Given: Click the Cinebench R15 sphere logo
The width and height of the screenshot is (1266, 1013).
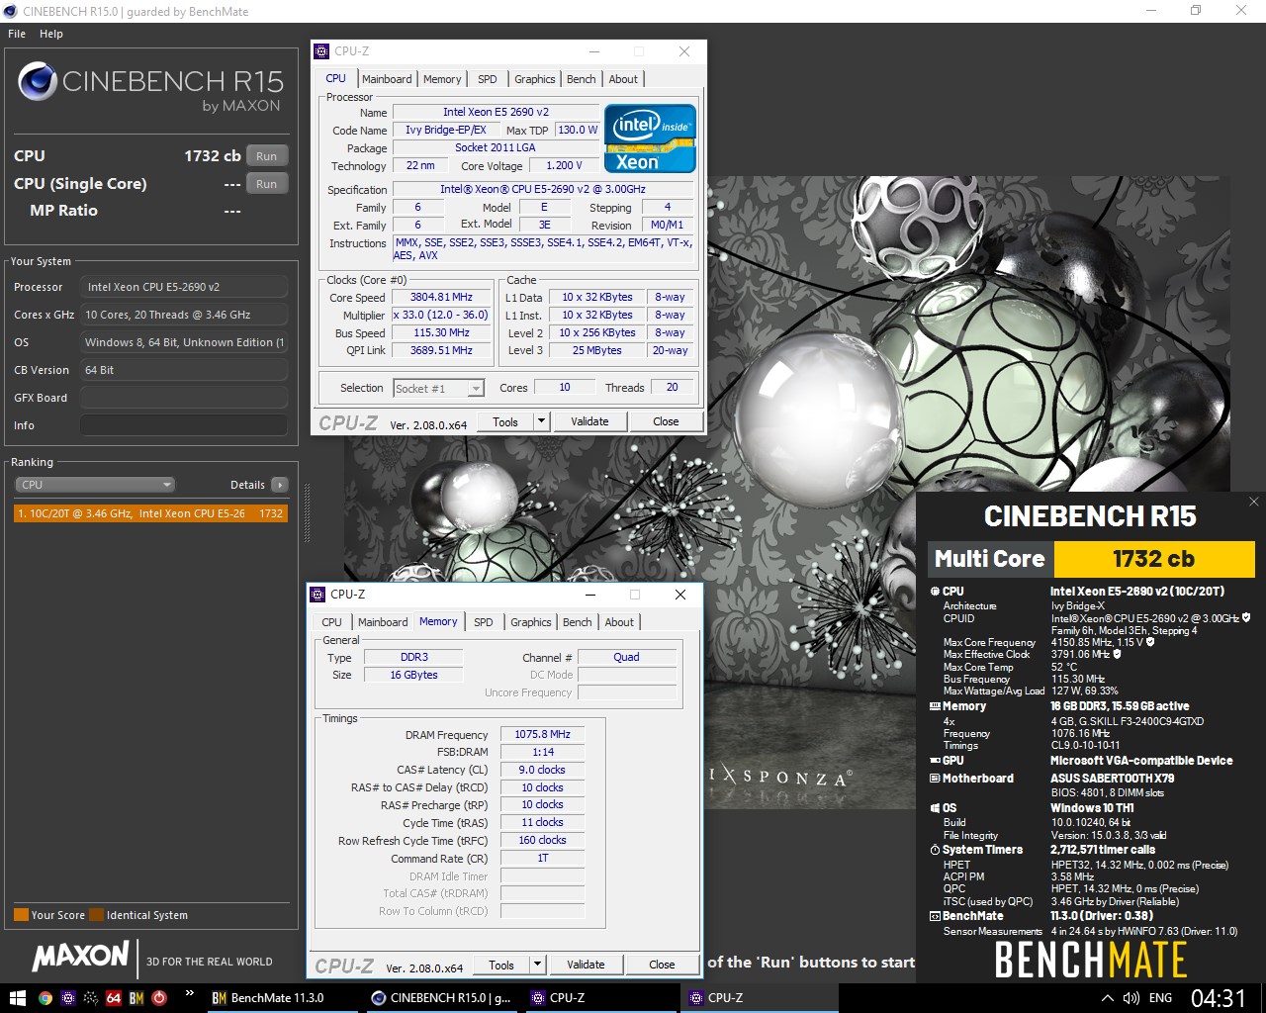Looking at the screenshot, I should point(37,81).
